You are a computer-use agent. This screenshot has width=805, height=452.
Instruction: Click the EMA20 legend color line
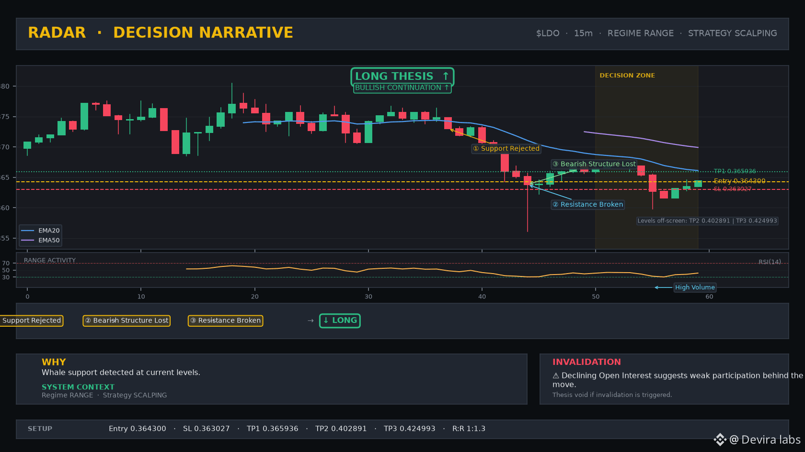27,231
